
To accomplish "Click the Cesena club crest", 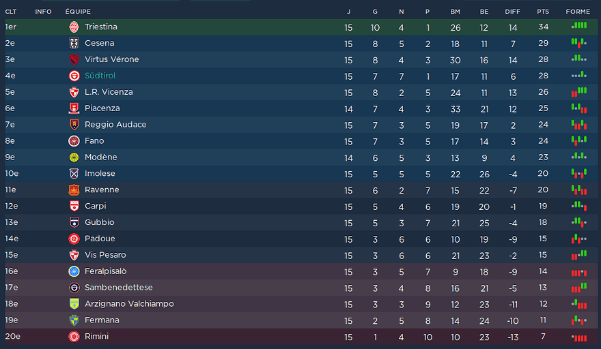I will click(74, 44).
